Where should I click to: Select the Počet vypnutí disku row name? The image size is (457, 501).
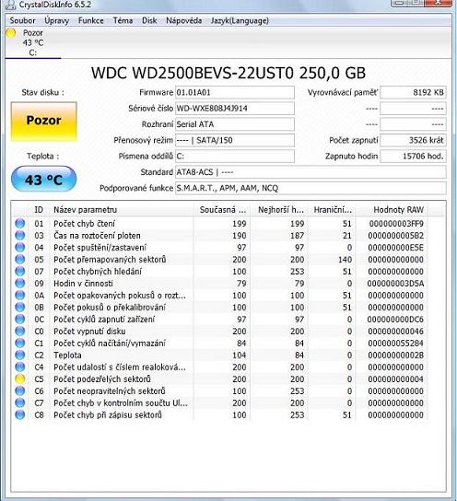pos(89,331)
